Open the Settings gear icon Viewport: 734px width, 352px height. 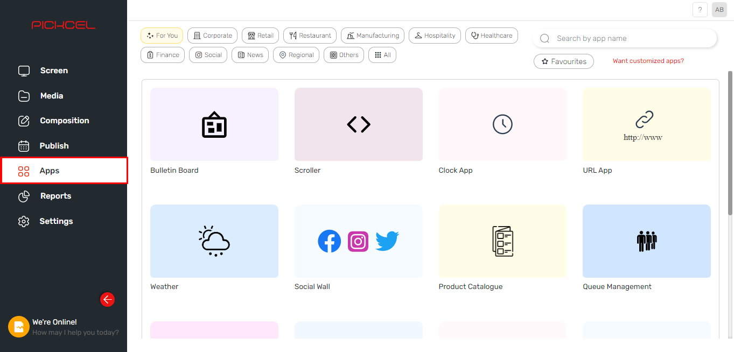(24, 221)
